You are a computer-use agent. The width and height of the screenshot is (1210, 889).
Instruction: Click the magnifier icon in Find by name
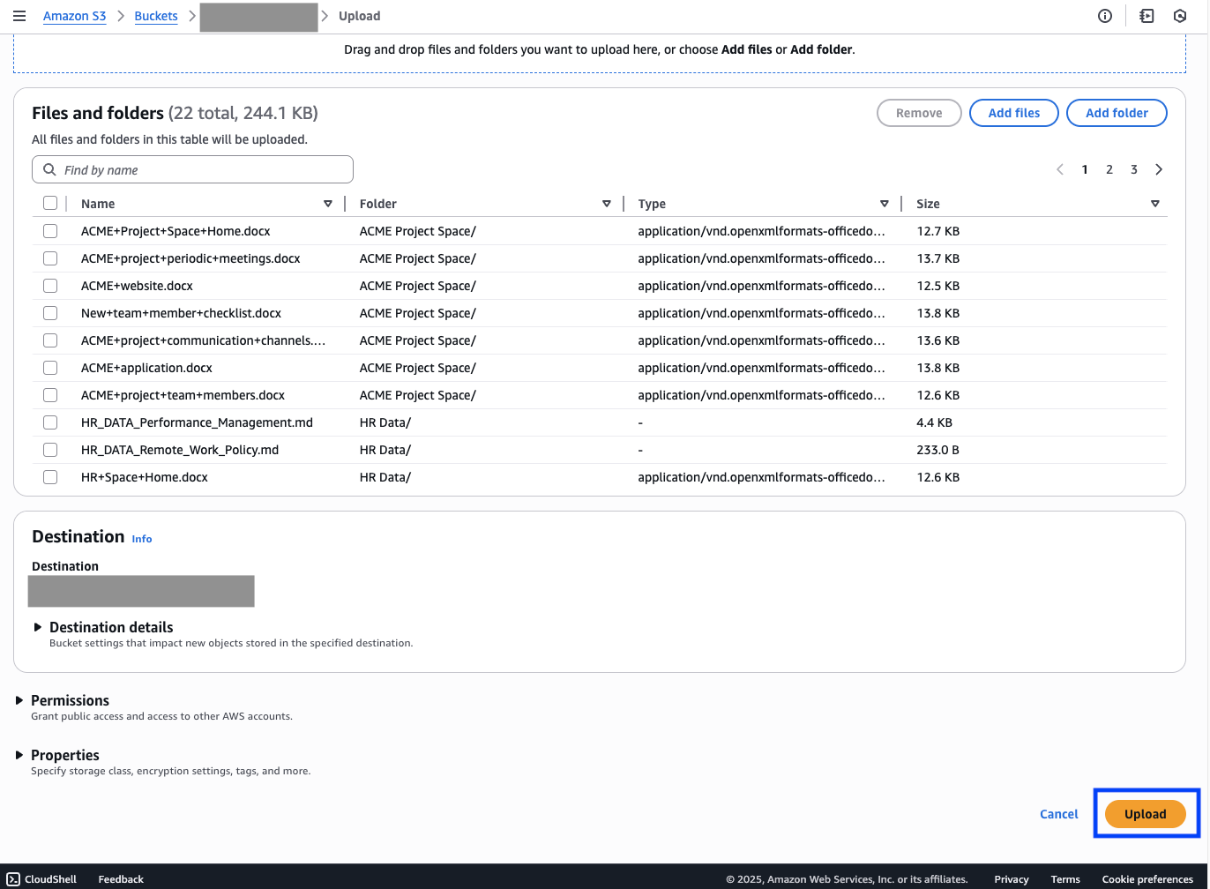pos(49,170)
